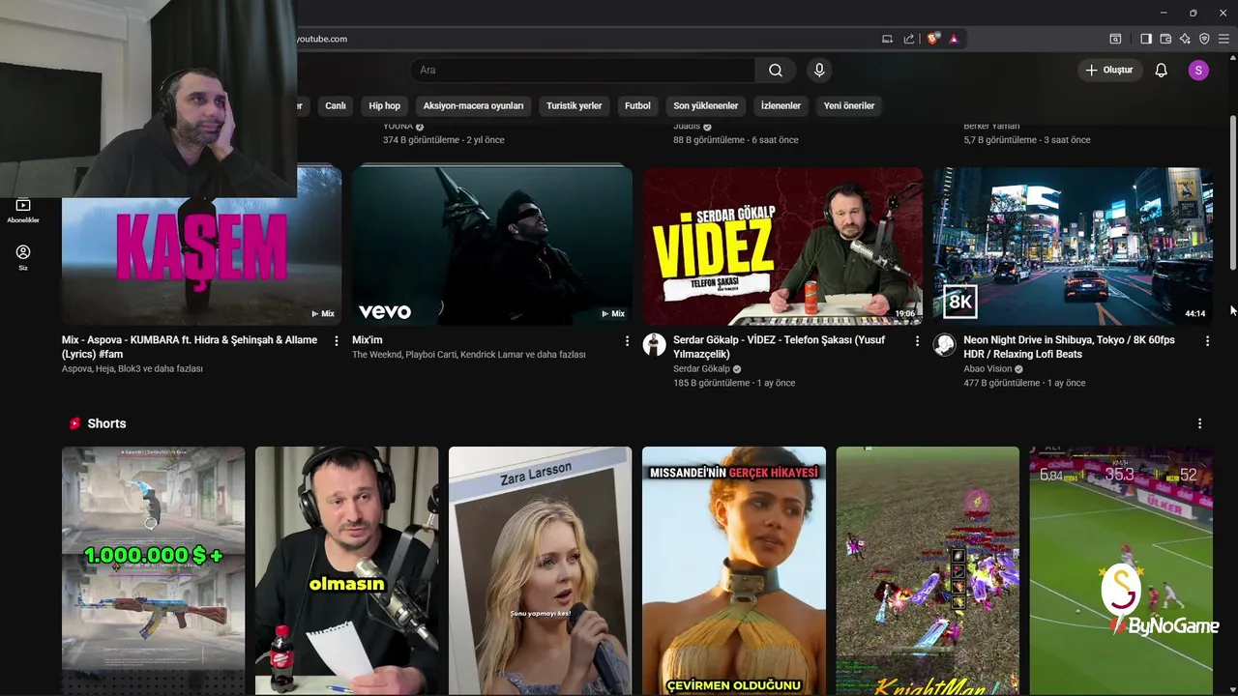Viewport: 1238px width, 696px height.
Task: Open the Abao Vision channel name link
Action: coord(987,369)
